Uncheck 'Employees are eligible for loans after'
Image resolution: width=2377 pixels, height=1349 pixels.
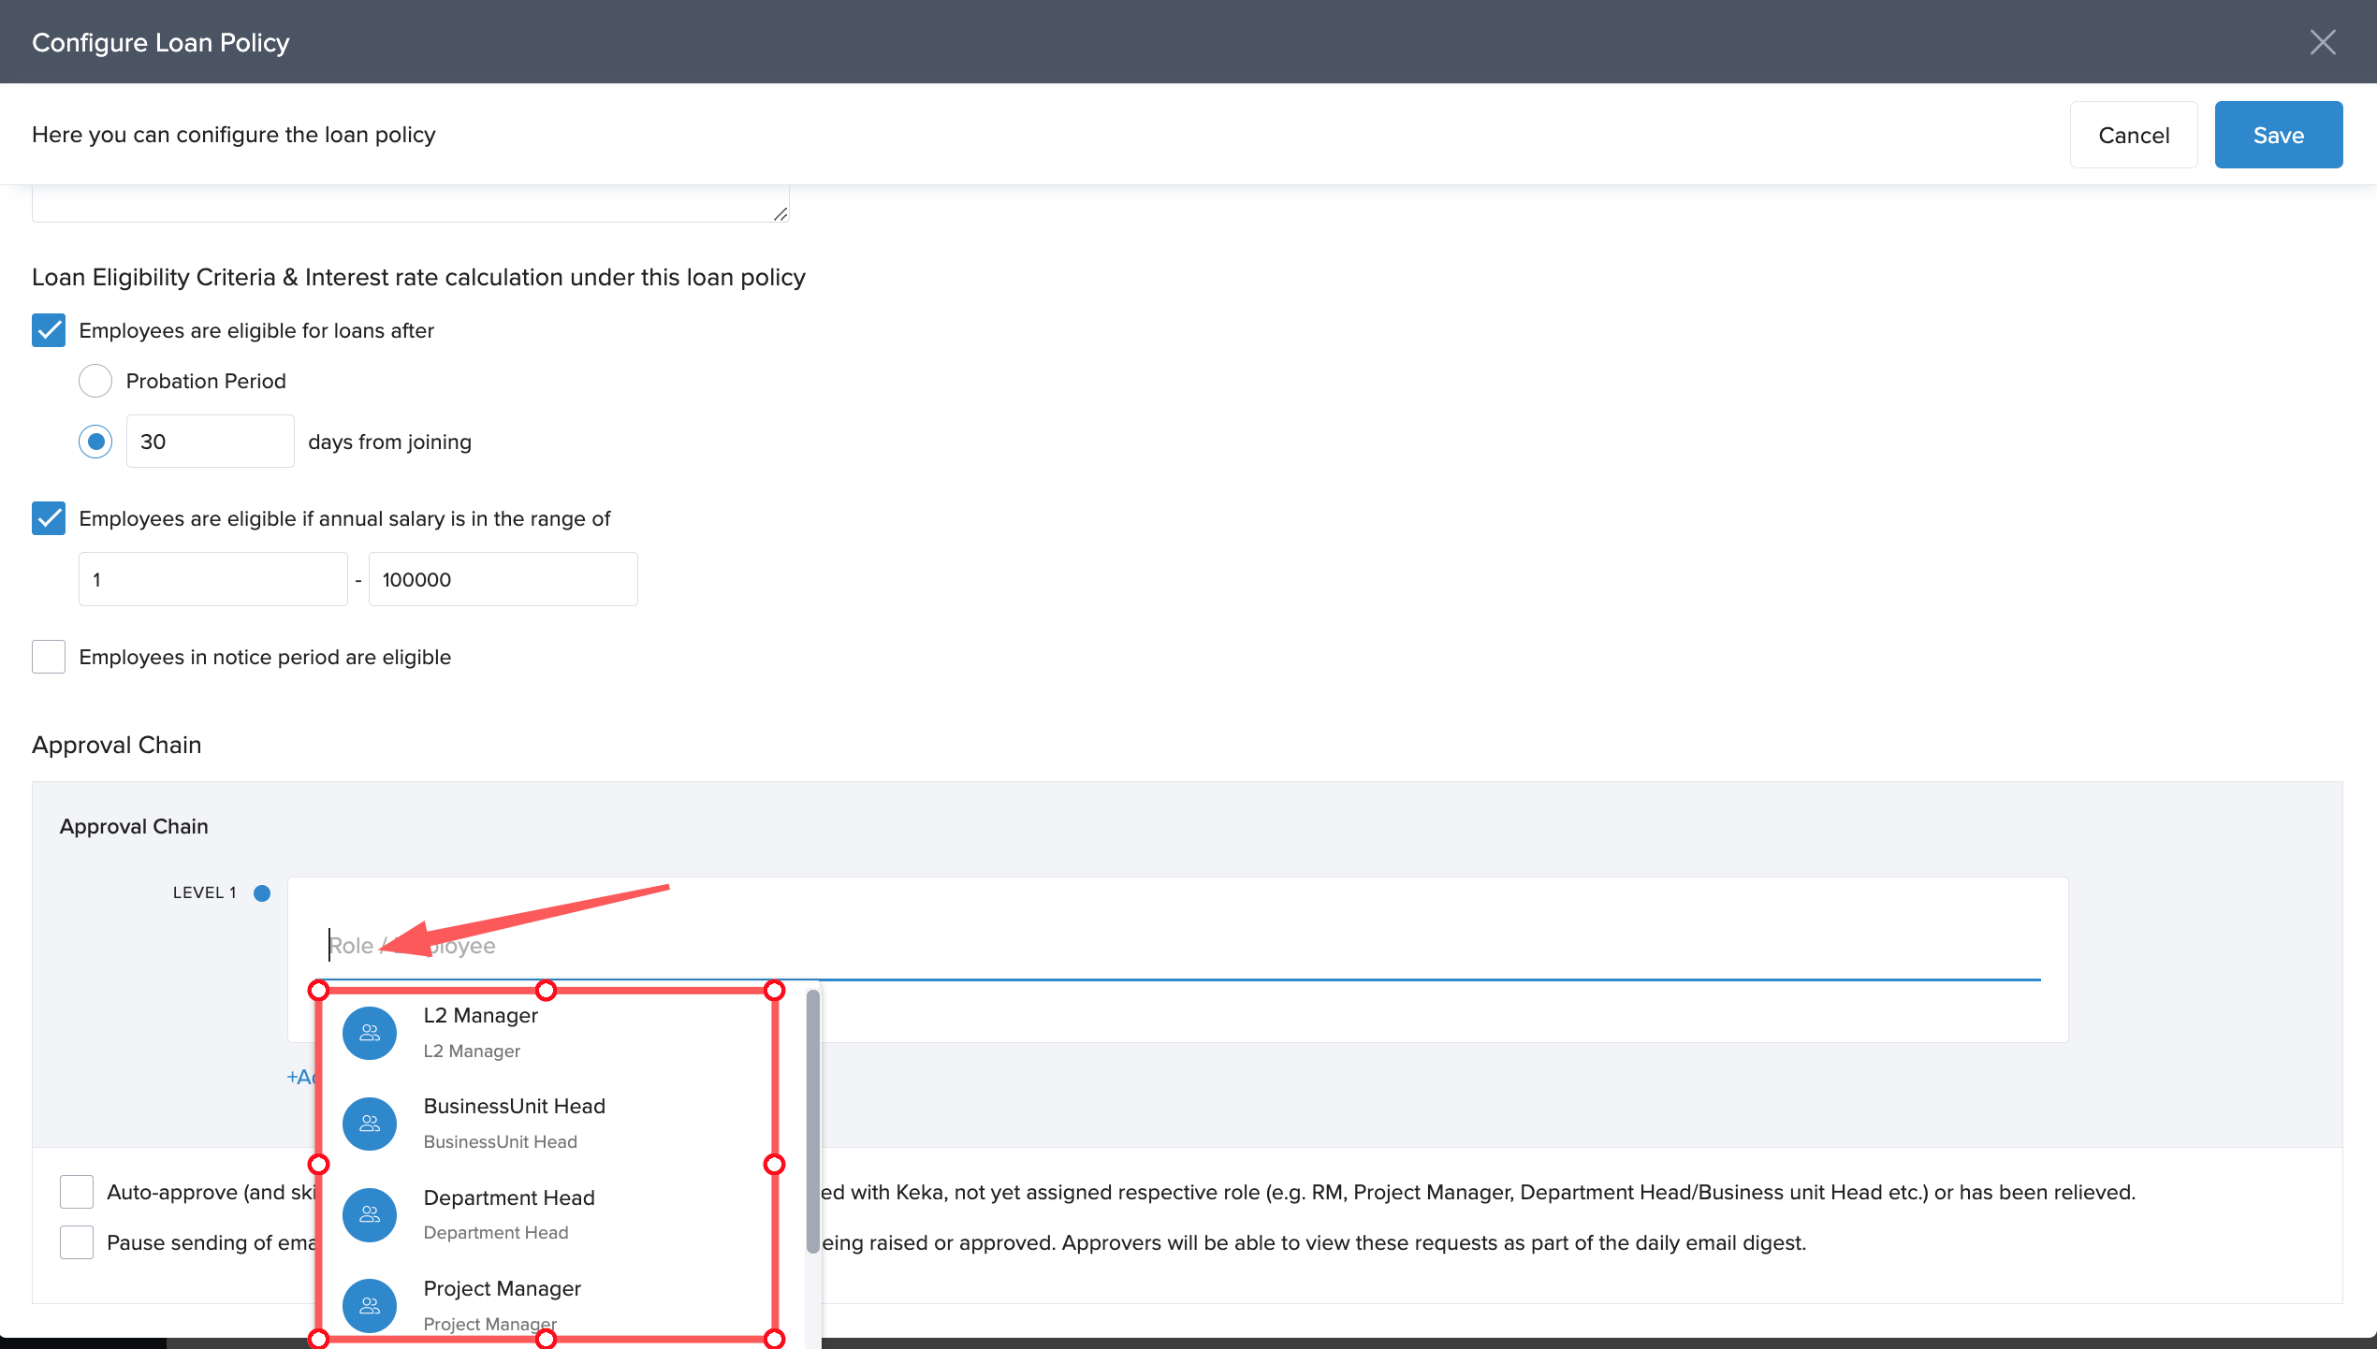[x=49, y=330]
